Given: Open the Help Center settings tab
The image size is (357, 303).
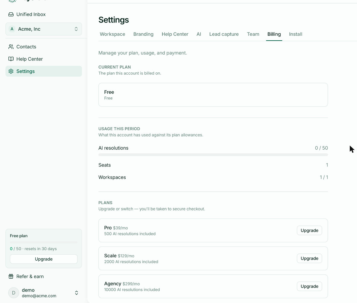Looking at the screenshot, I should (175, 34).
